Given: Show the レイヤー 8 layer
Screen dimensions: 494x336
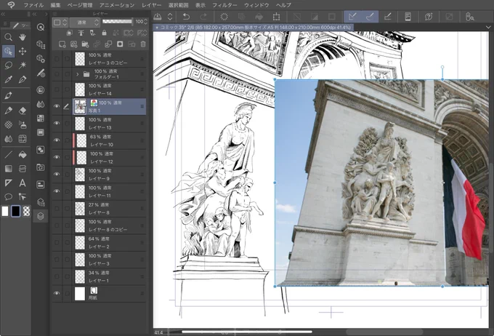Looking at the screenshot, I should (57, 209).
